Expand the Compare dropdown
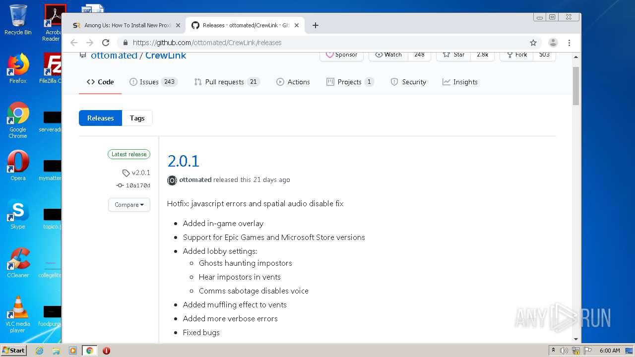635x357 pixels. tap(129, 205)
